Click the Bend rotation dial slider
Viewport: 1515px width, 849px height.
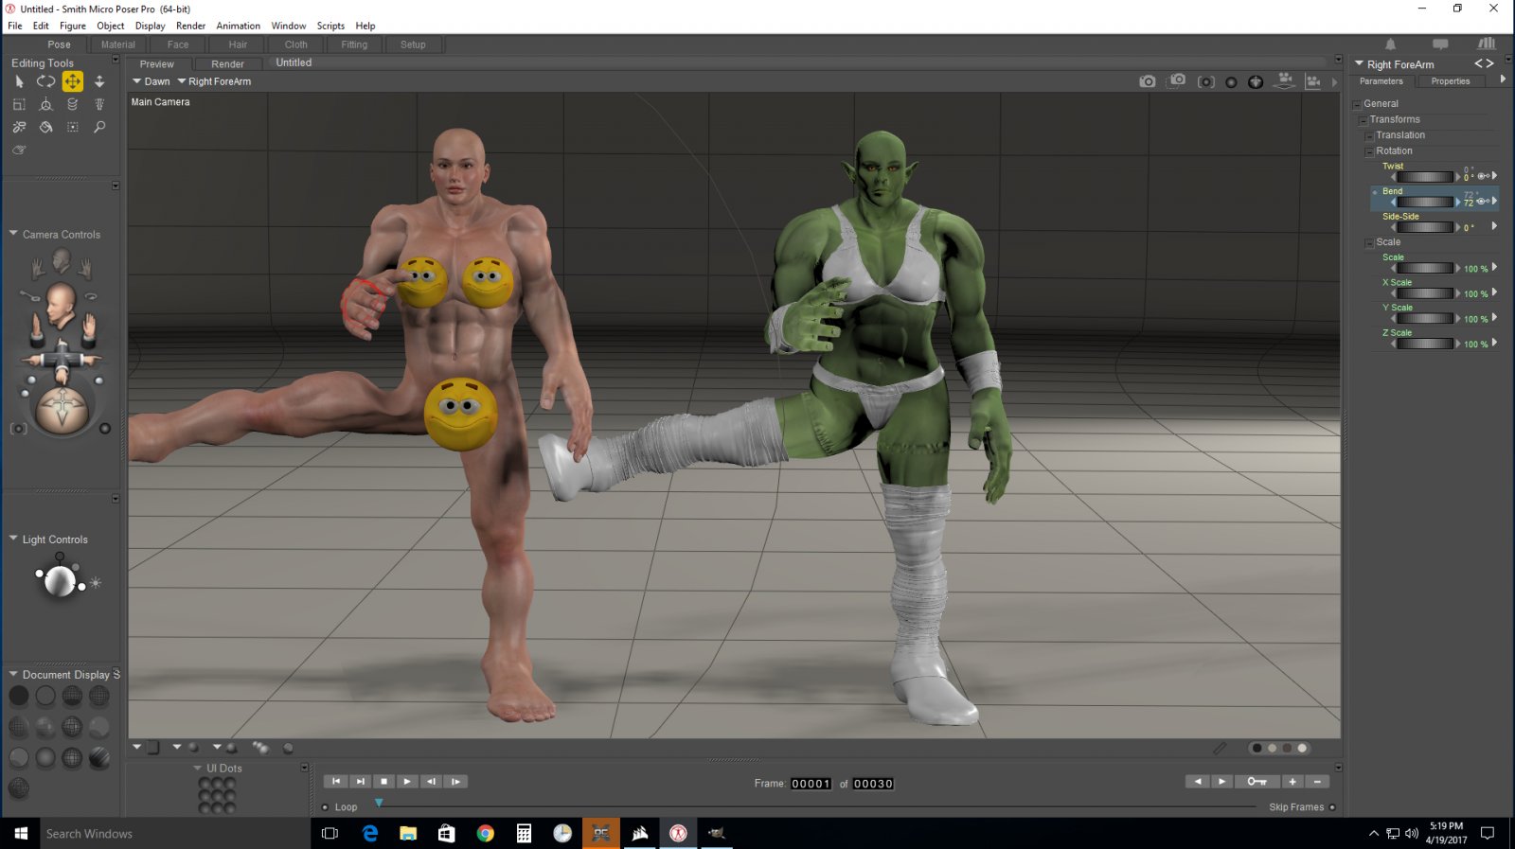[x=1425, y=202]
